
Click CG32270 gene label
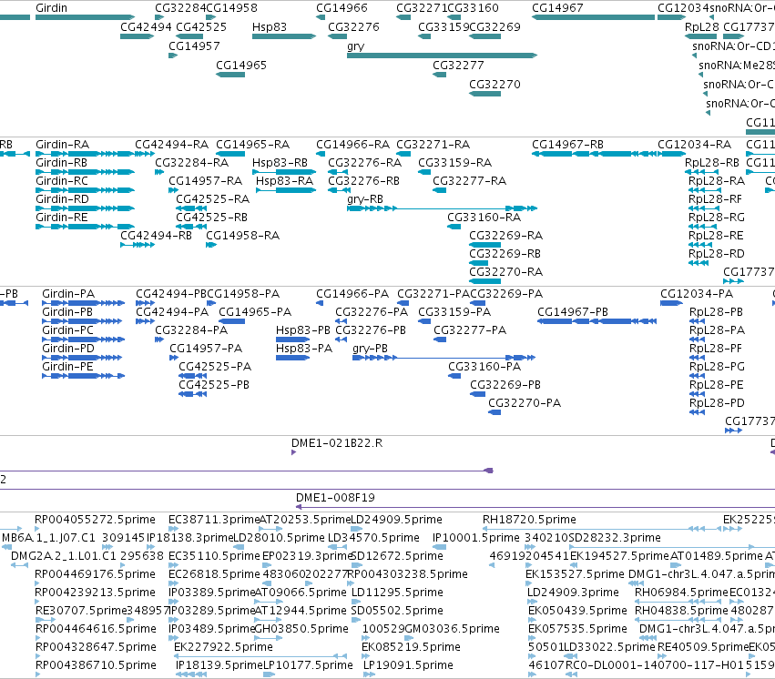[495, 85]
